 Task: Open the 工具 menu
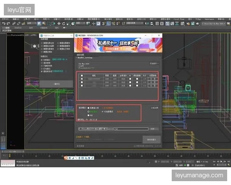[x=27, y=19]
